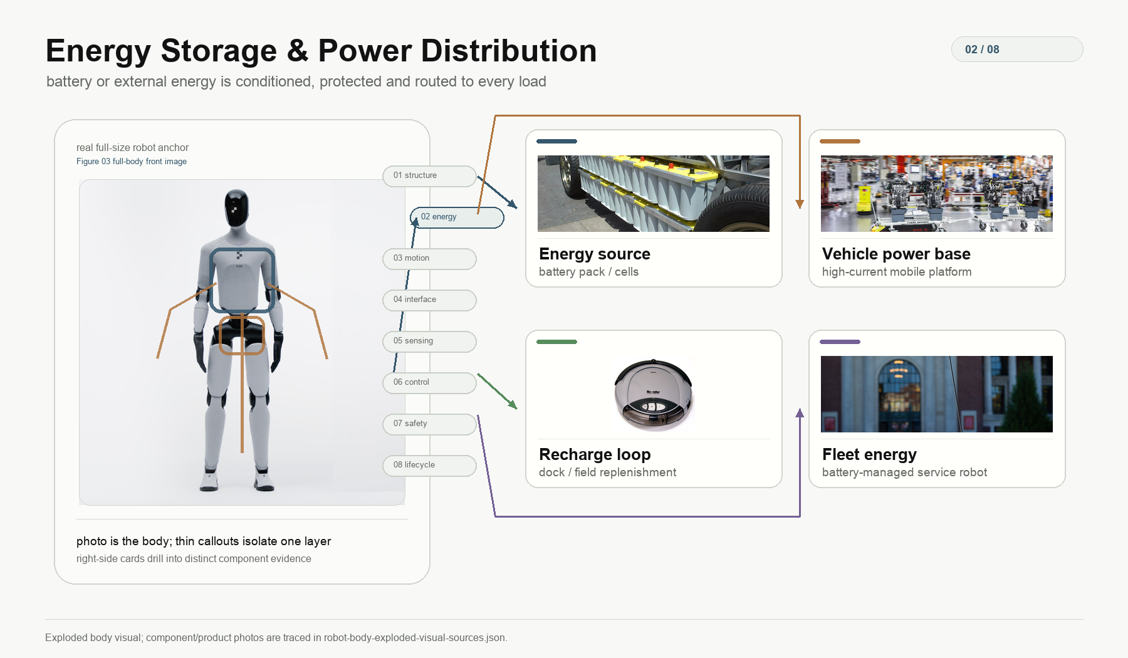1128x658 pixels.
Task: Click the 'dock / field replenishment' subtitle
Action: point(607,473)
